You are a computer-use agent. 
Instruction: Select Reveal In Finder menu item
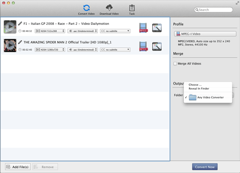coord(199,88)
